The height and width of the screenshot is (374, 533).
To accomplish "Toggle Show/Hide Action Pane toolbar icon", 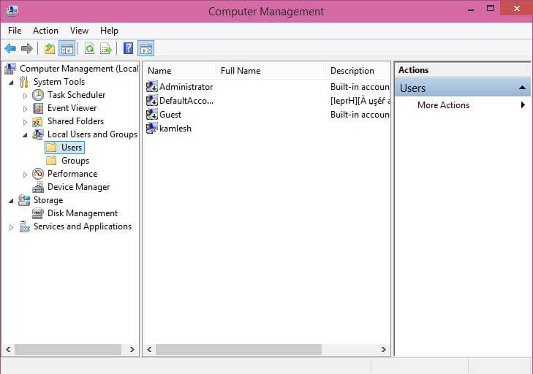I will 146,49.
